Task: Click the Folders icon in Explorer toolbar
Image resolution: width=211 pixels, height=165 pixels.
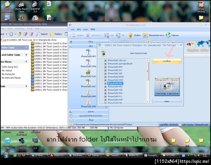Action: [x=52, y=34]
